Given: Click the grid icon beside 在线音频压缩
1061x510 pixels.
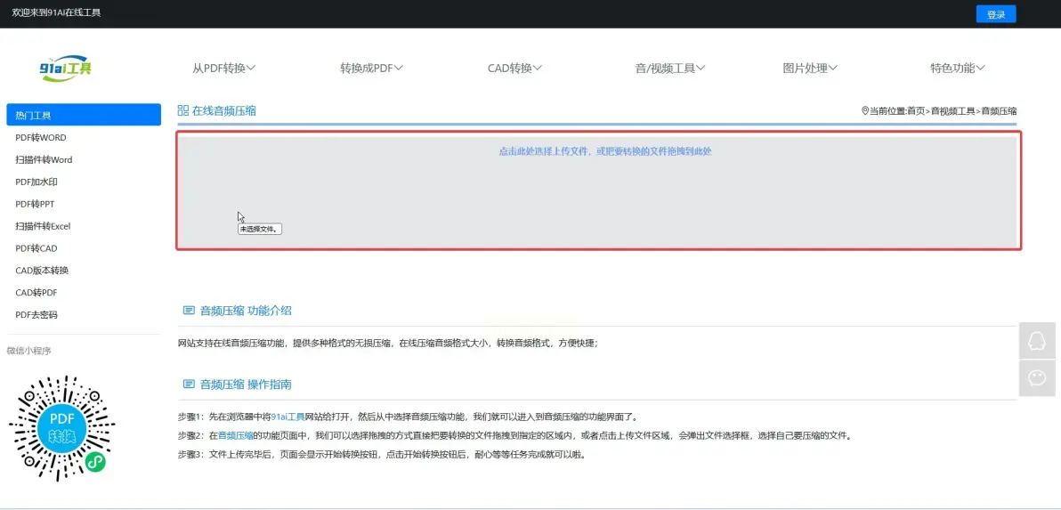Looking at the screenshot, I should (182, 111).
